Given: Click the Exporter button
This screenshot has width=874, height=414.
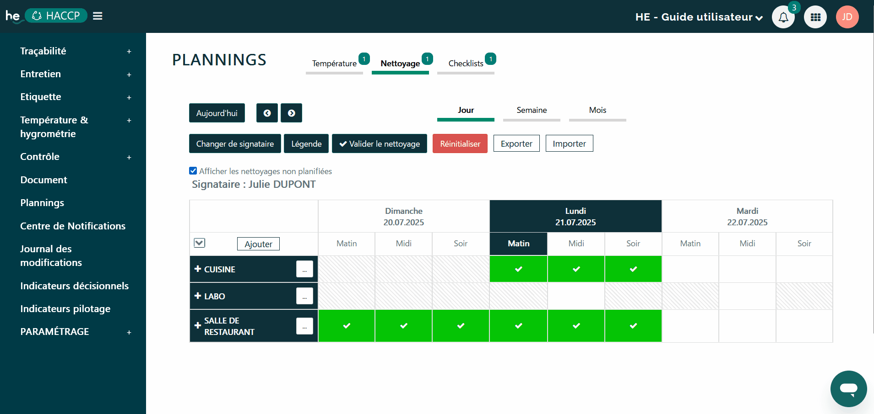Looking at the screenshot, I should pos(516,143).
